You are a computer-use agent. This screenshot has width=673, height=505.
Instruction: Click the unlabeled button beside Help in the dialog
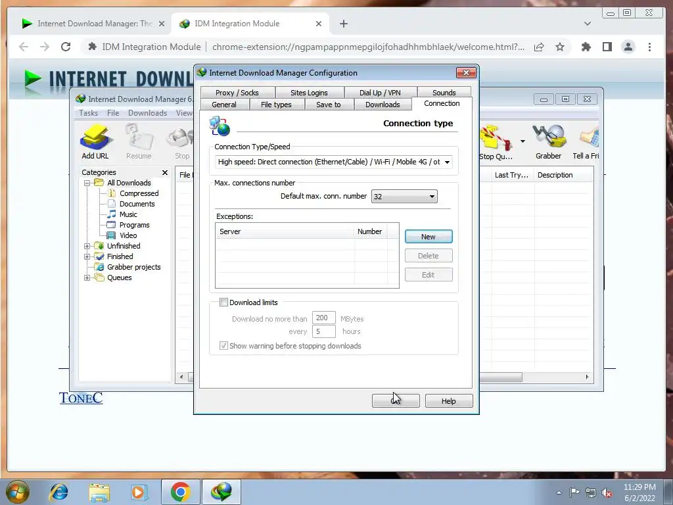(x=396, y=401)
